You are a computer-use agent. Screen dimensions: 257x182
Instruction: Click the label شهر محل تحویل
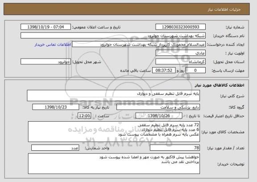pos(87,62)
